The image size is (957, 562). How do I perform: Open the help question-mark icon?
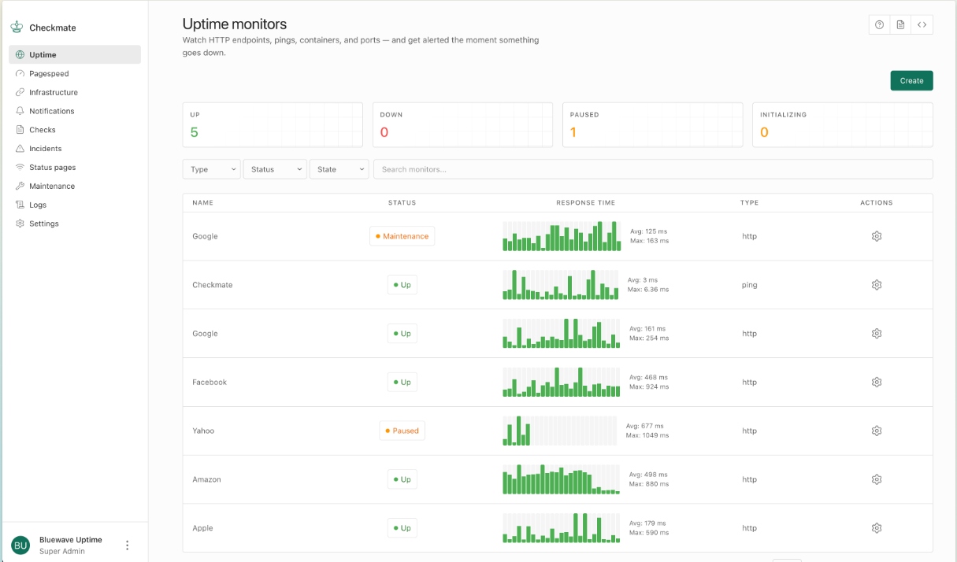(879, 25)
